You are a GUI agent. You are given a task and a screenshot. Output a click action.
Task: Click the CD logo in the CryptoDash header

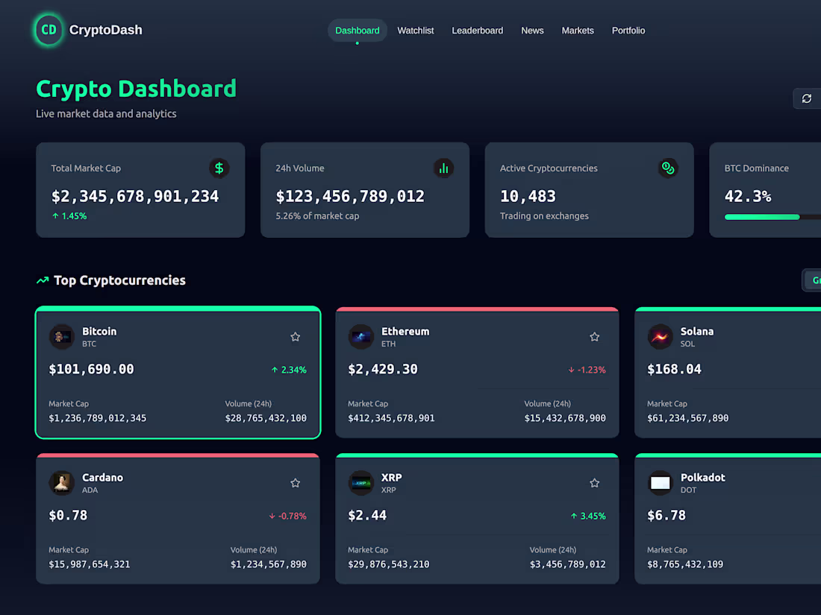49,31
